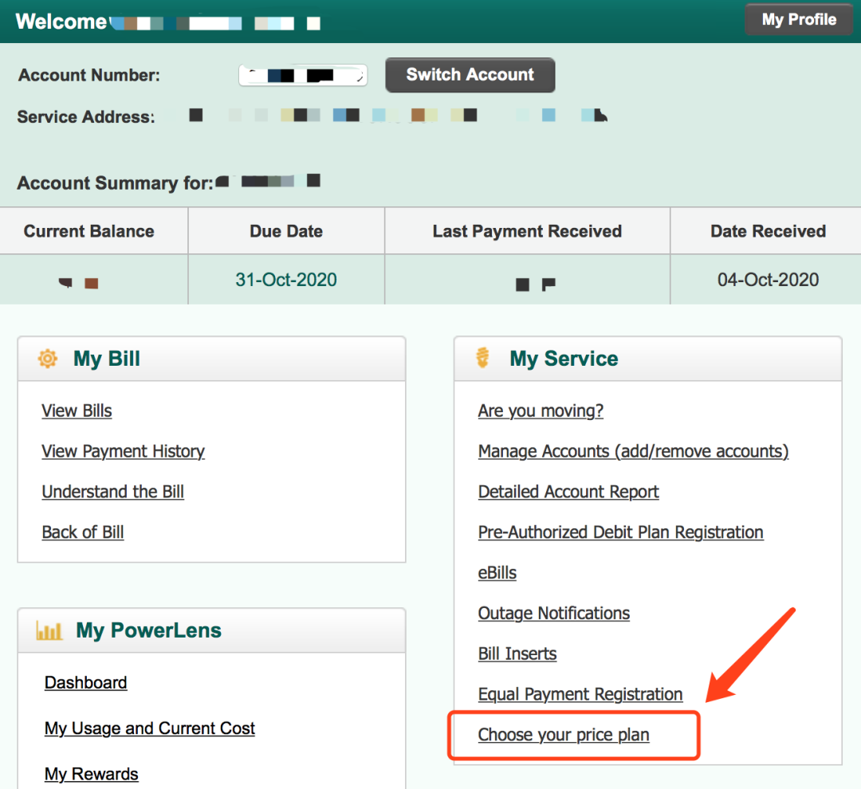861x789 pixels.
Task: Open Pre-Authorized Debit Plan Registration
Action: 620,533
